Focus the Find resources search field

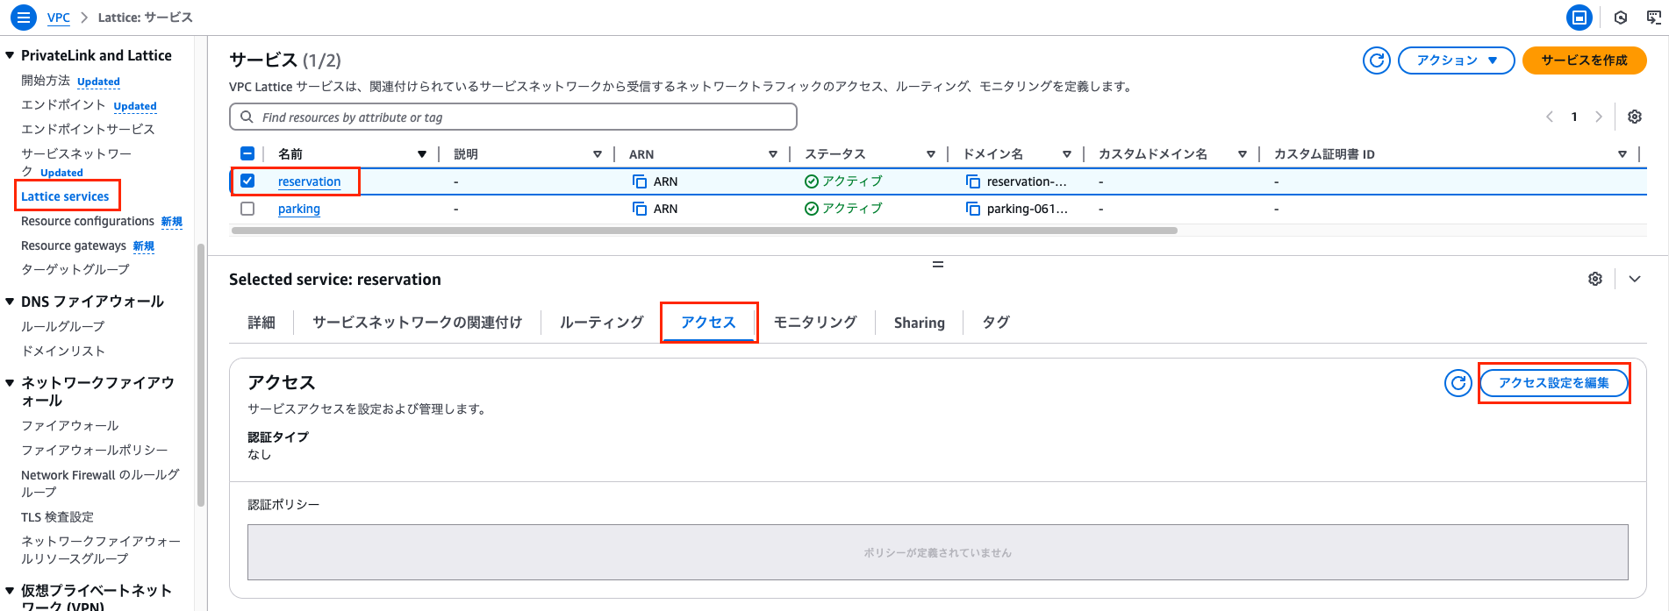pos(513,117)
